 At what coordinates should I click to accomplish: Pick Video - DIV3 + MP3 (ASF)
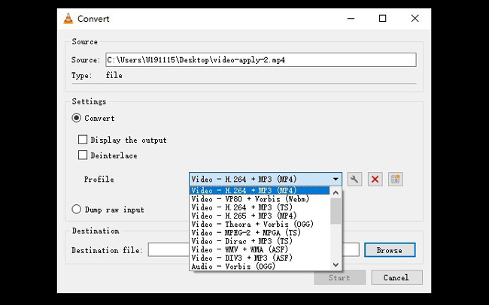(x=260, y=258)
